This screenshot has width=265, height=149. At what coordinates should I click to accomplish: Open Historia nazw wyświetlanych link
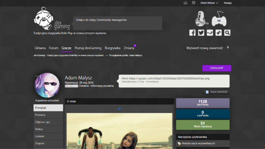[x=198, y=143]
